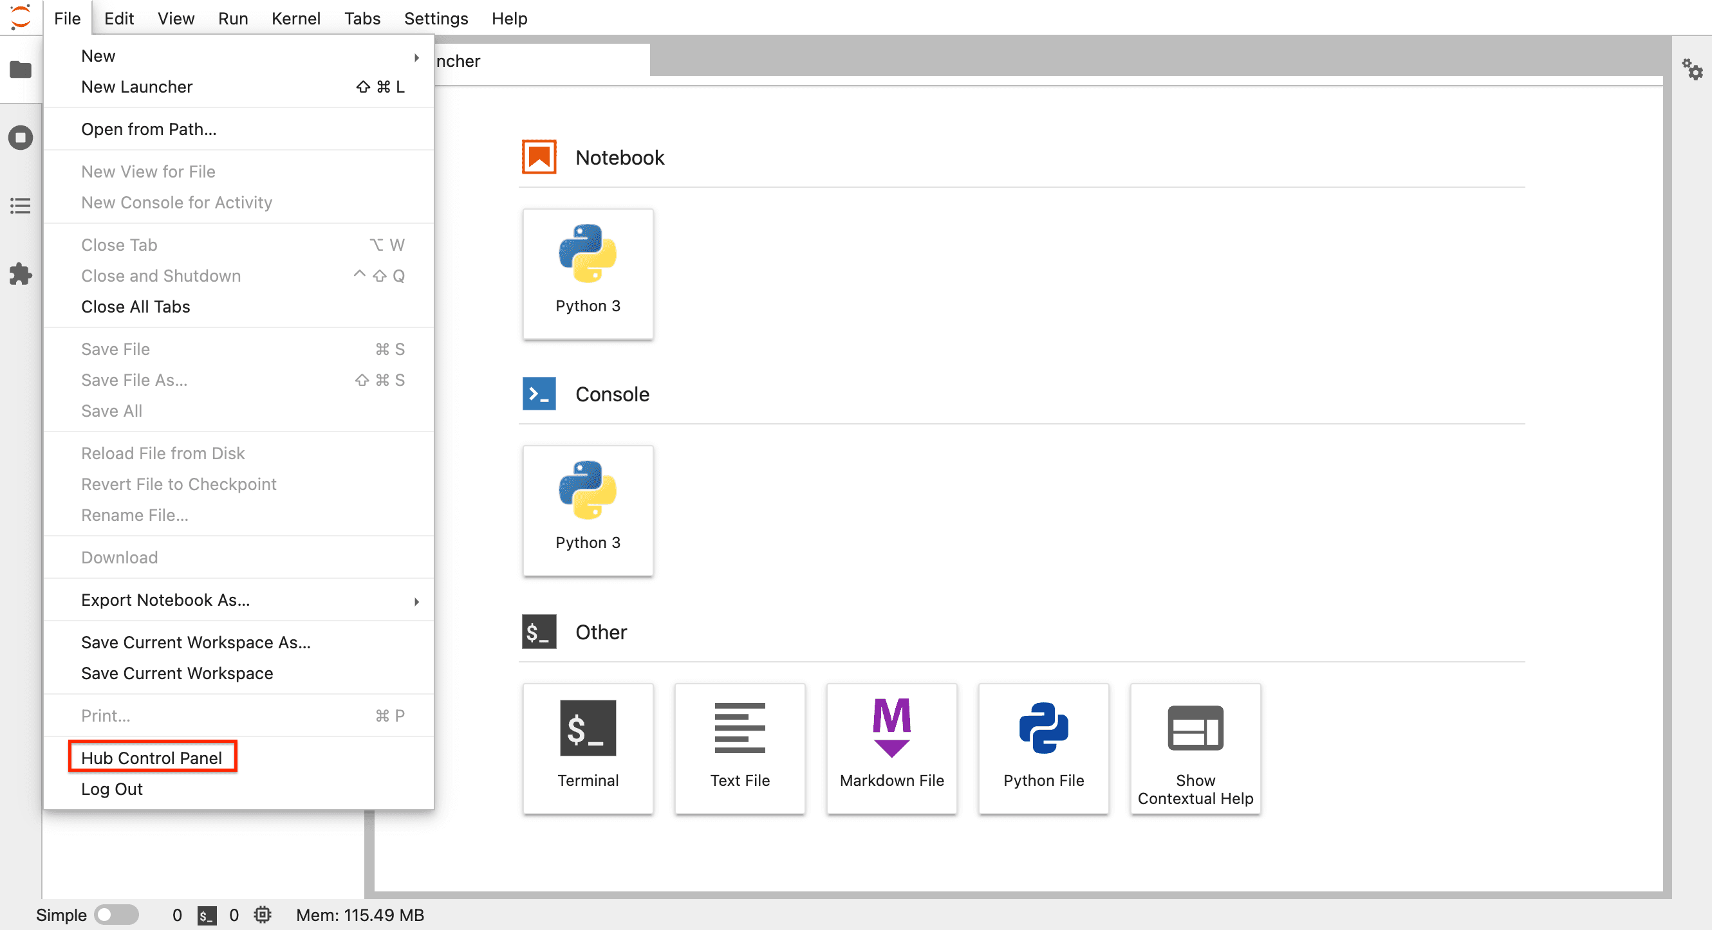The image size is (1712, 930).
Task: Open the file browser sidebar panel
Action: 20,69
